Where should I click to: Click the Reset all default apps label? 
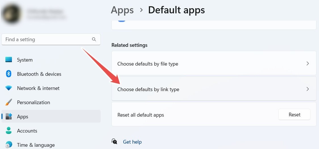coord(141,115)
